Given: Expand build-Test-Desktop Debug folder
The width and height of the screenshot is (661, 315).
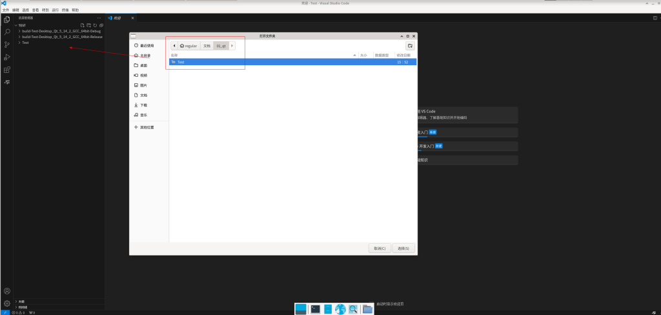Looking at the screenshot, I should tap(61, 31).
